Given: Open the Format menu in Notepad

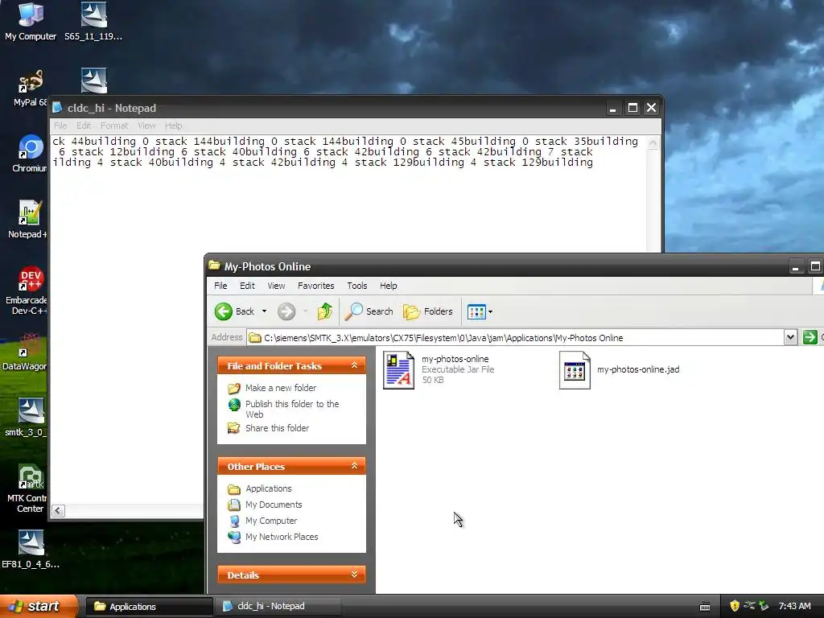Looking at the screenshot, I should (114, 126).
